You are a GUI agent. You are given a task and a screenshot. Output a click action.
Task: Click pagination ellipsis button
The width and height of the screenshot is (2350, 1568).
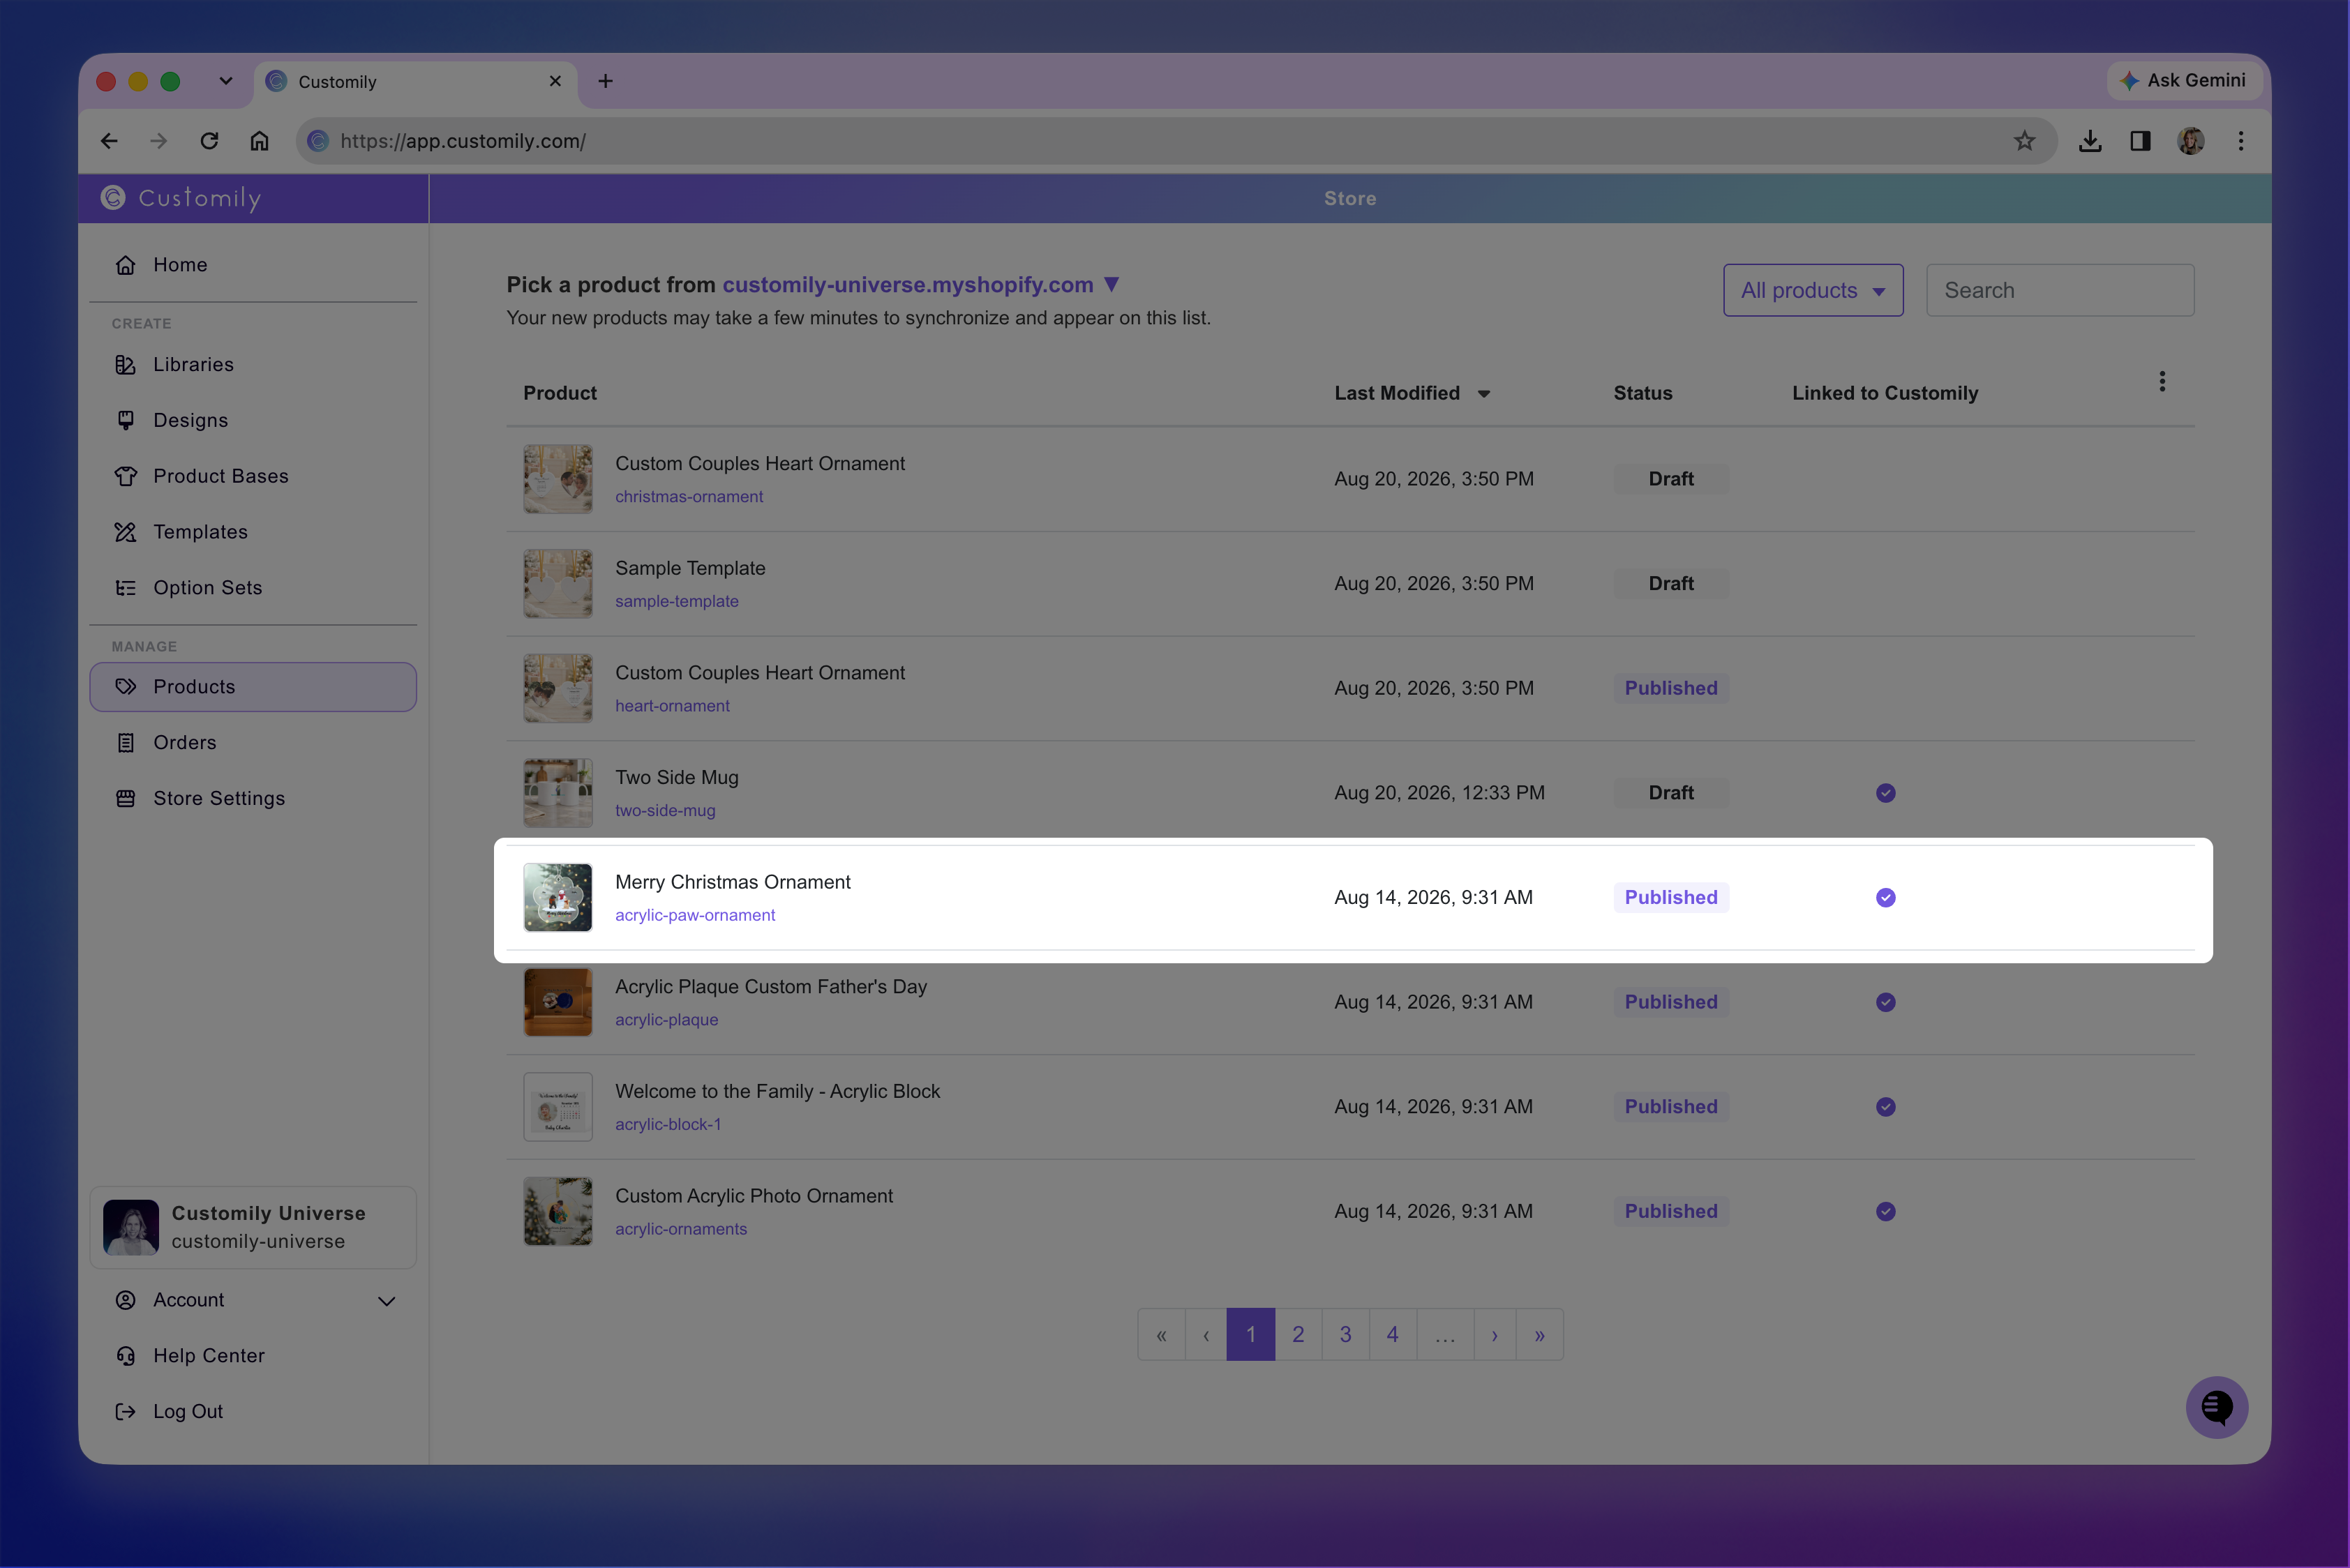[1446, 1335]
